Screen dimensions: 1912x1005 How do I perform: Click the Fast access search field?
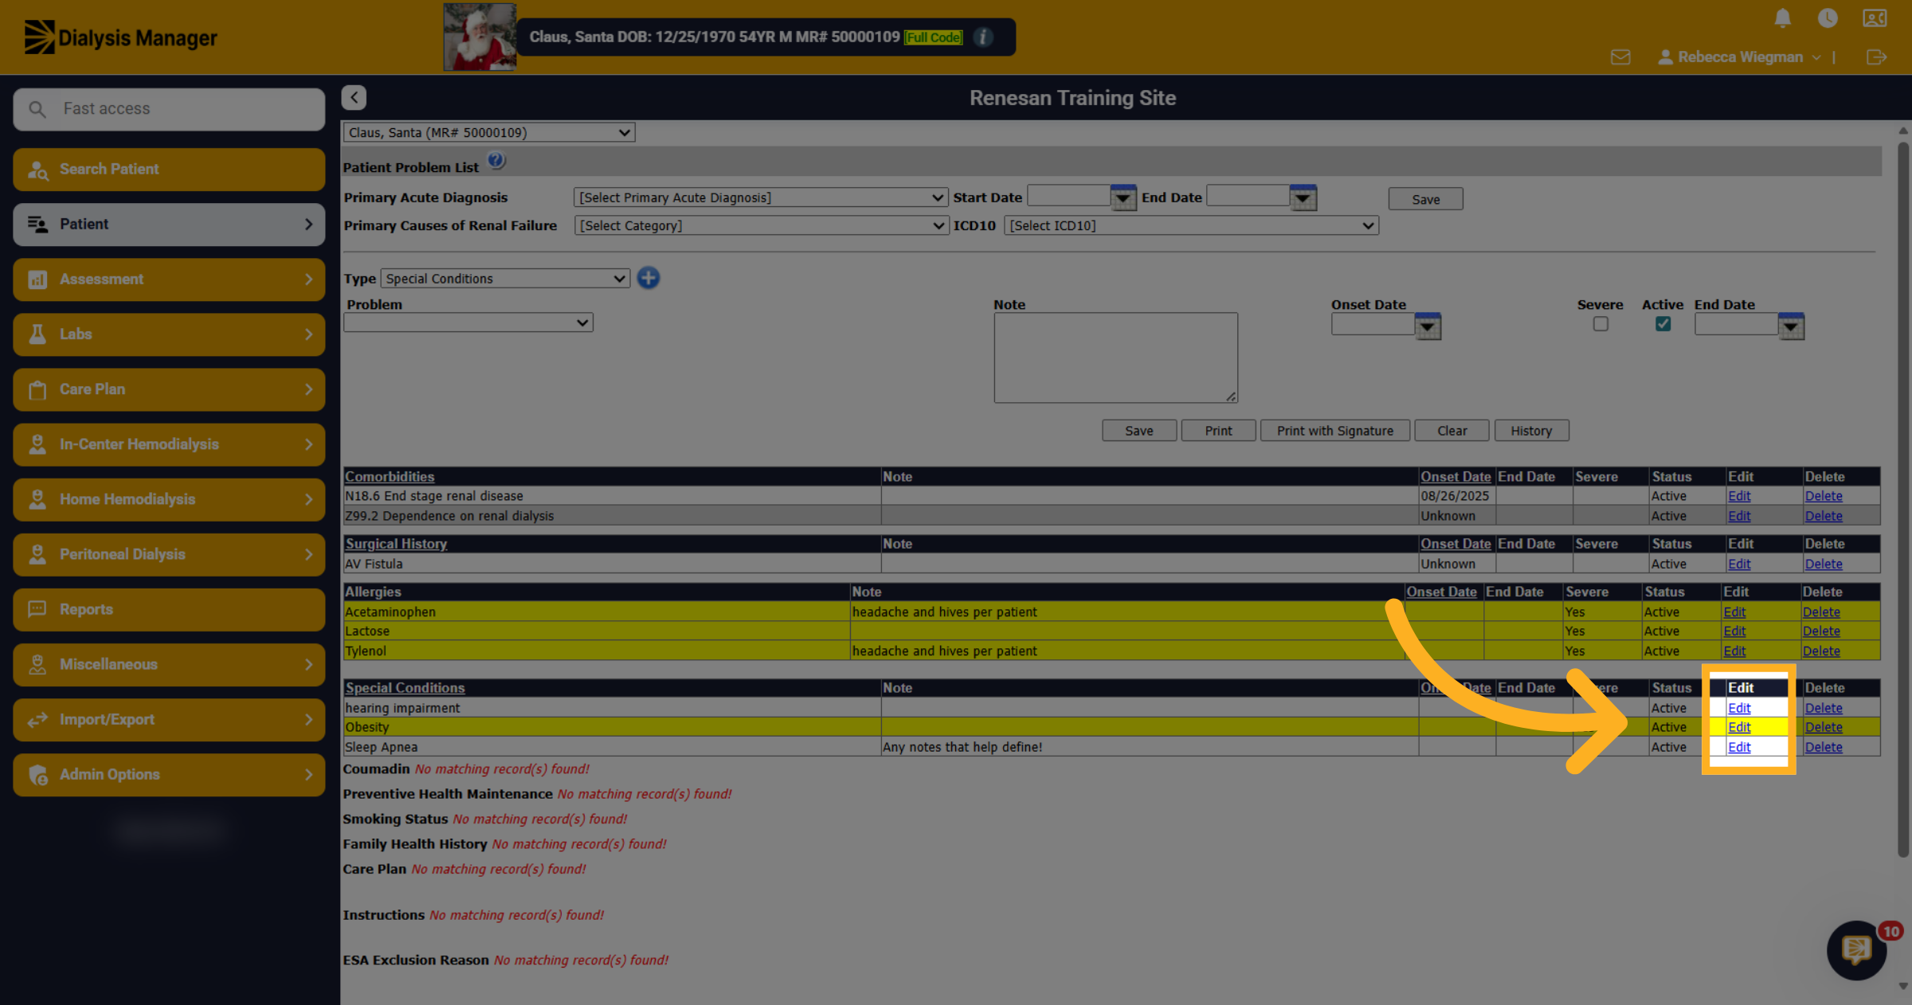point(169,109)
